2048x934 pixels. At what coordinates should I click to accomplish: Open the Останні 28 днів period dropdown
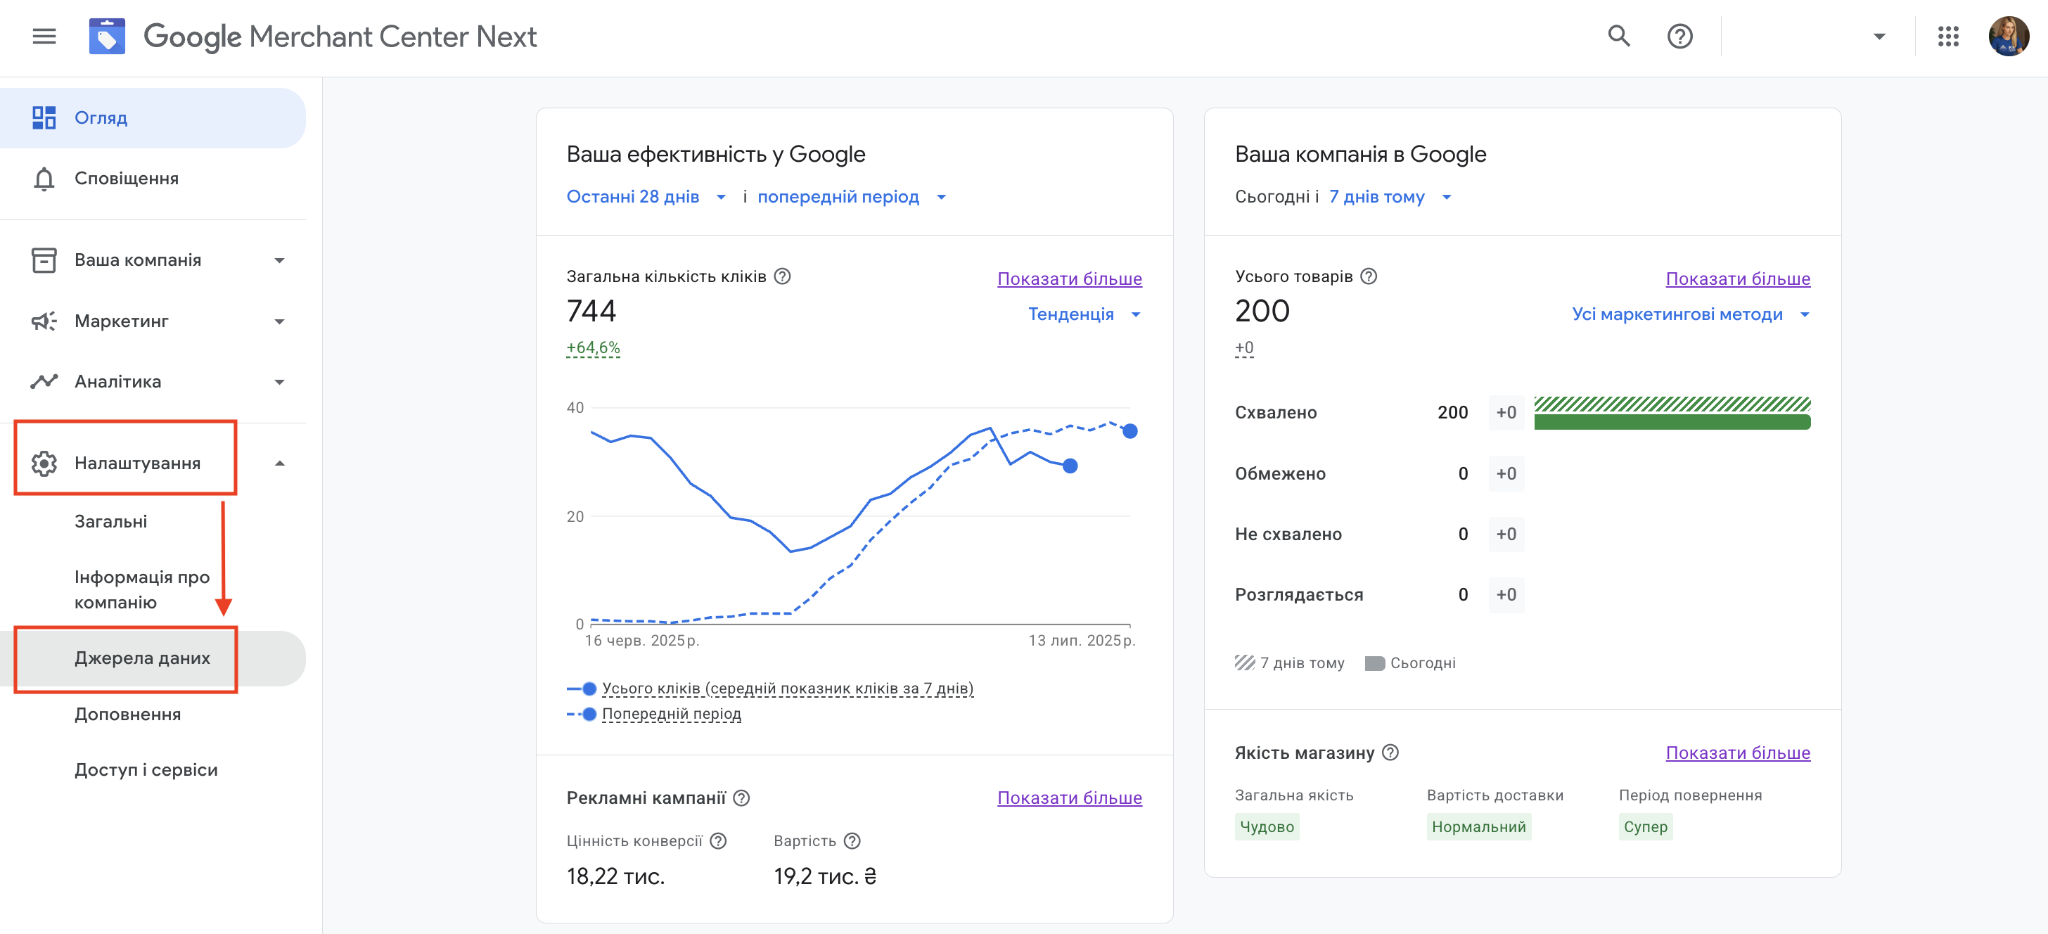coord(646,197)
